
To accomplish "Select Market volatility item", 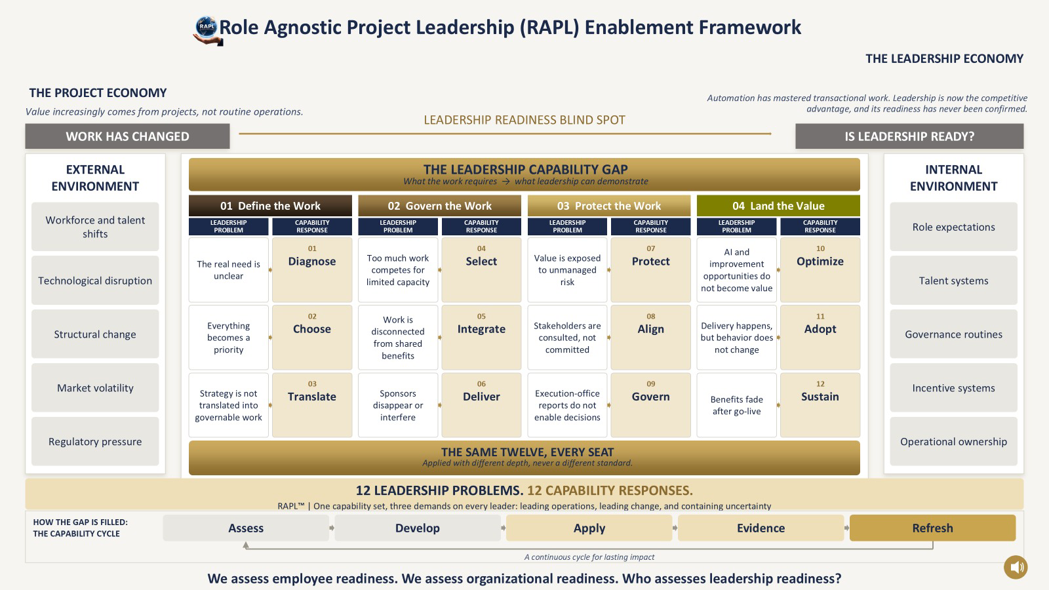I will (95, 388).
